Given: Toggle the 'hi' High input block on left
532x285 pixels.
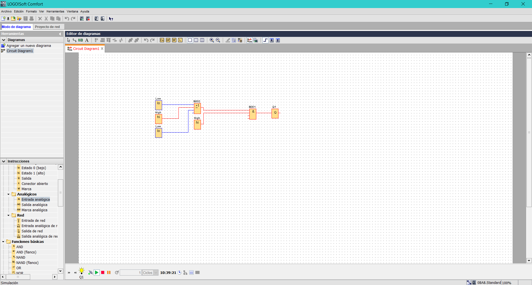Looking at the screenshot, I should (158, 119).
